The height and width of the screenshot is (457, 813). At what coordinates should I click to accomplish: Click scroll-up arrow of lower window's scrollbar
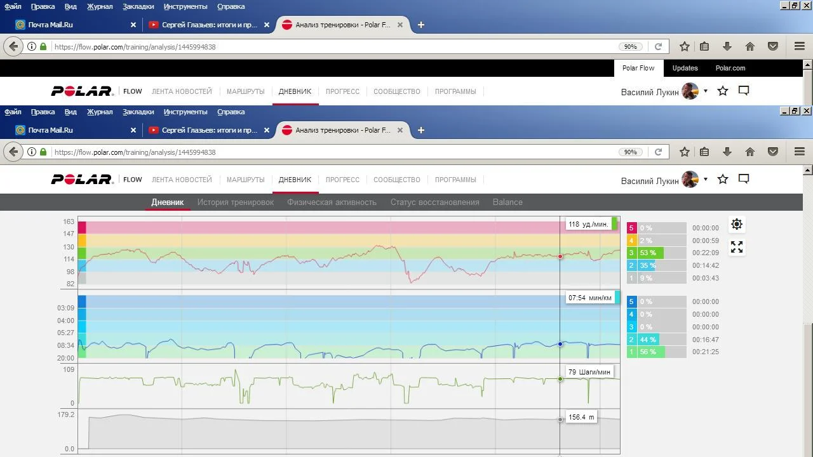(x=808, y=170)
